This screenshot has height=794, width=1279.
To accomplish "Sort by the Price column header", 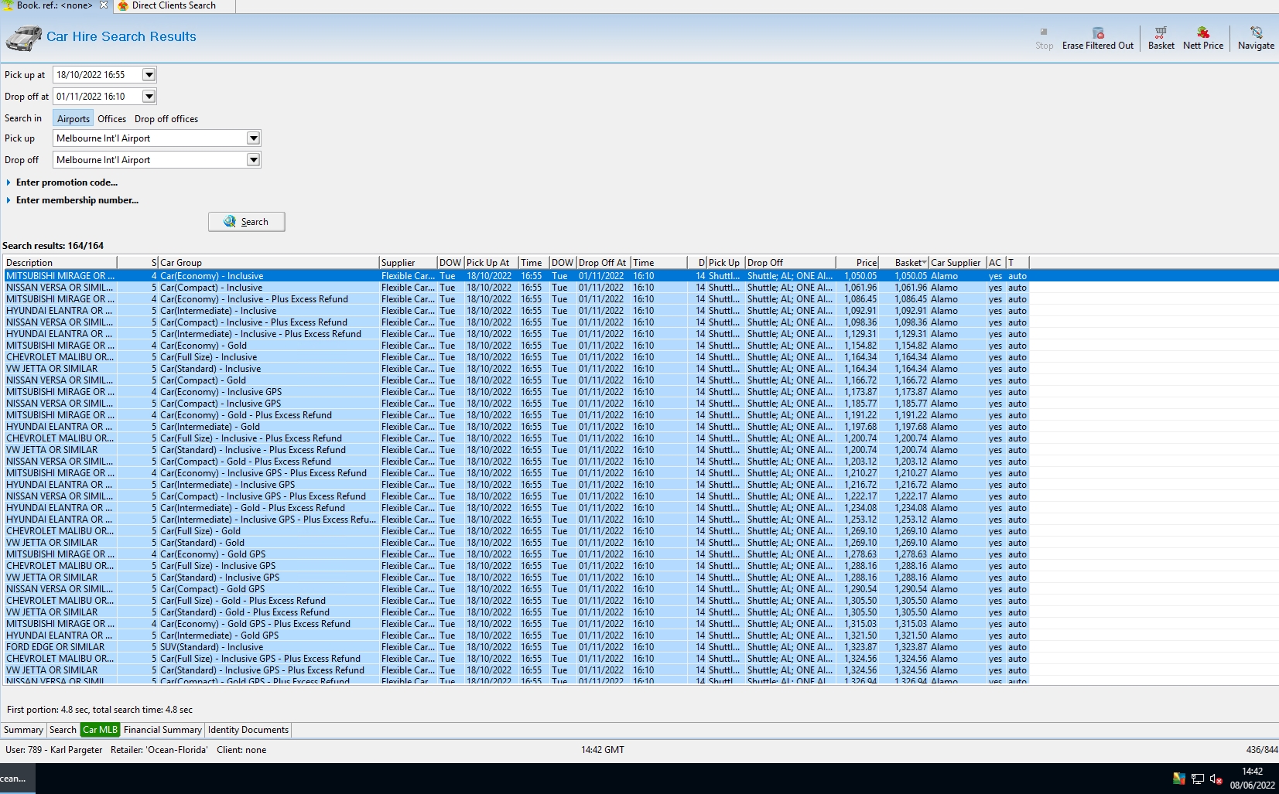I will click(857, 263).
